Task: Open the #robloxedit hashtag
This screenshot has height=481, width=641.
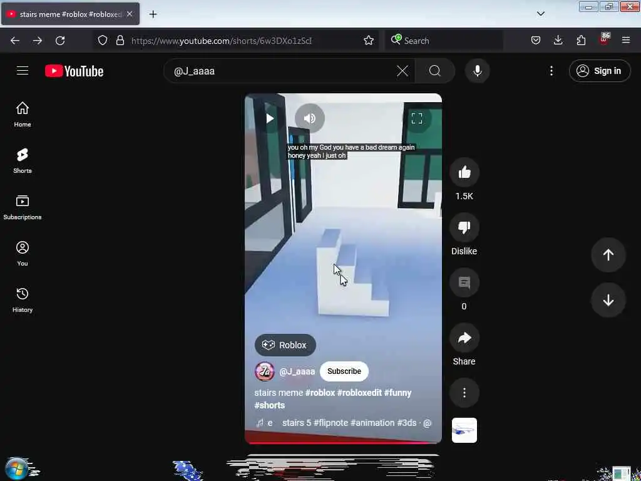Action: point(359,393)
